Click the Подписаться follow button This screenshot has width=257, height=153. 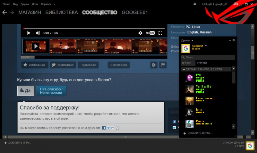pos(63,65)
